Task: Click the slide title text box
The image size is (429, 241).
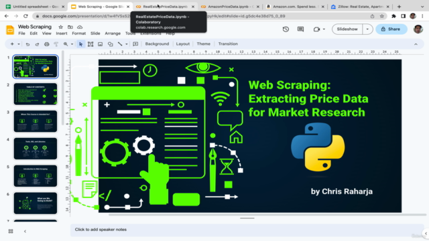Action: click(x=308, y=98)
